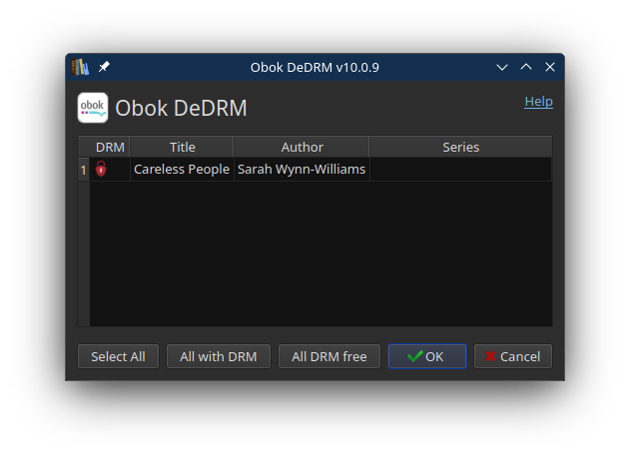This screenshot has width=630, height=458.
Task: Sort by the Author column header
Action: [302, 147]
